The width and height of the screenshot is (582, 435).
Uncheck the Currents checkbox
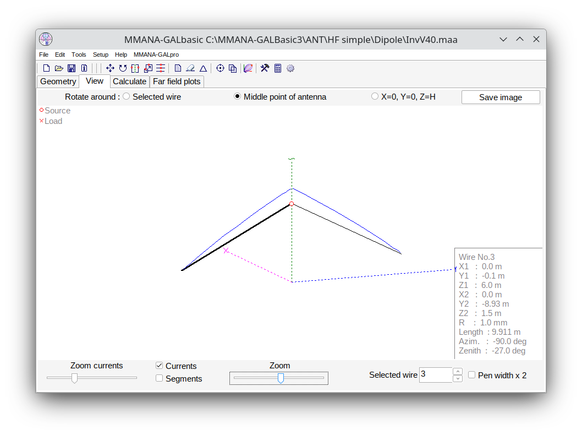[159, 366]
